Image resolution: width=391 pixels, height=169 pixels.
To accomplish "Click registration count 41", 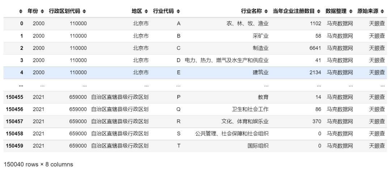I will 318,60.
